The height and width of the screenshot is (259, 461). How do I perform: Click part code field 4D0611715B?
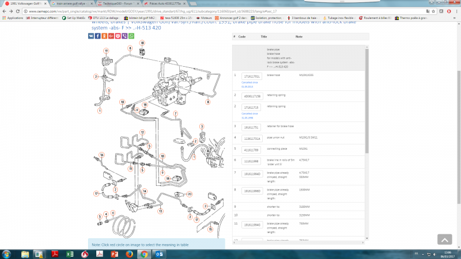252,96
